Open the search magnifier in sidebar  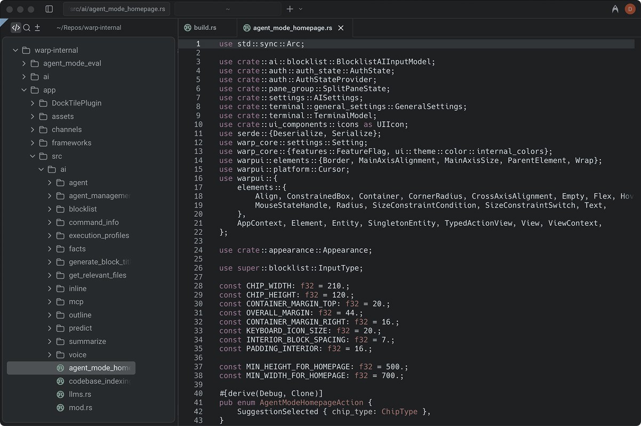point(27,28)
